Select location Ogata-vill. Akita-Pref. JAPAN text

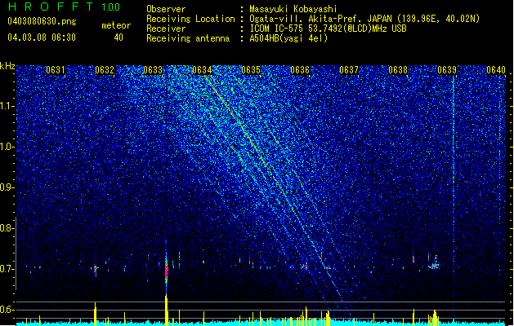[x=320, y=19]
